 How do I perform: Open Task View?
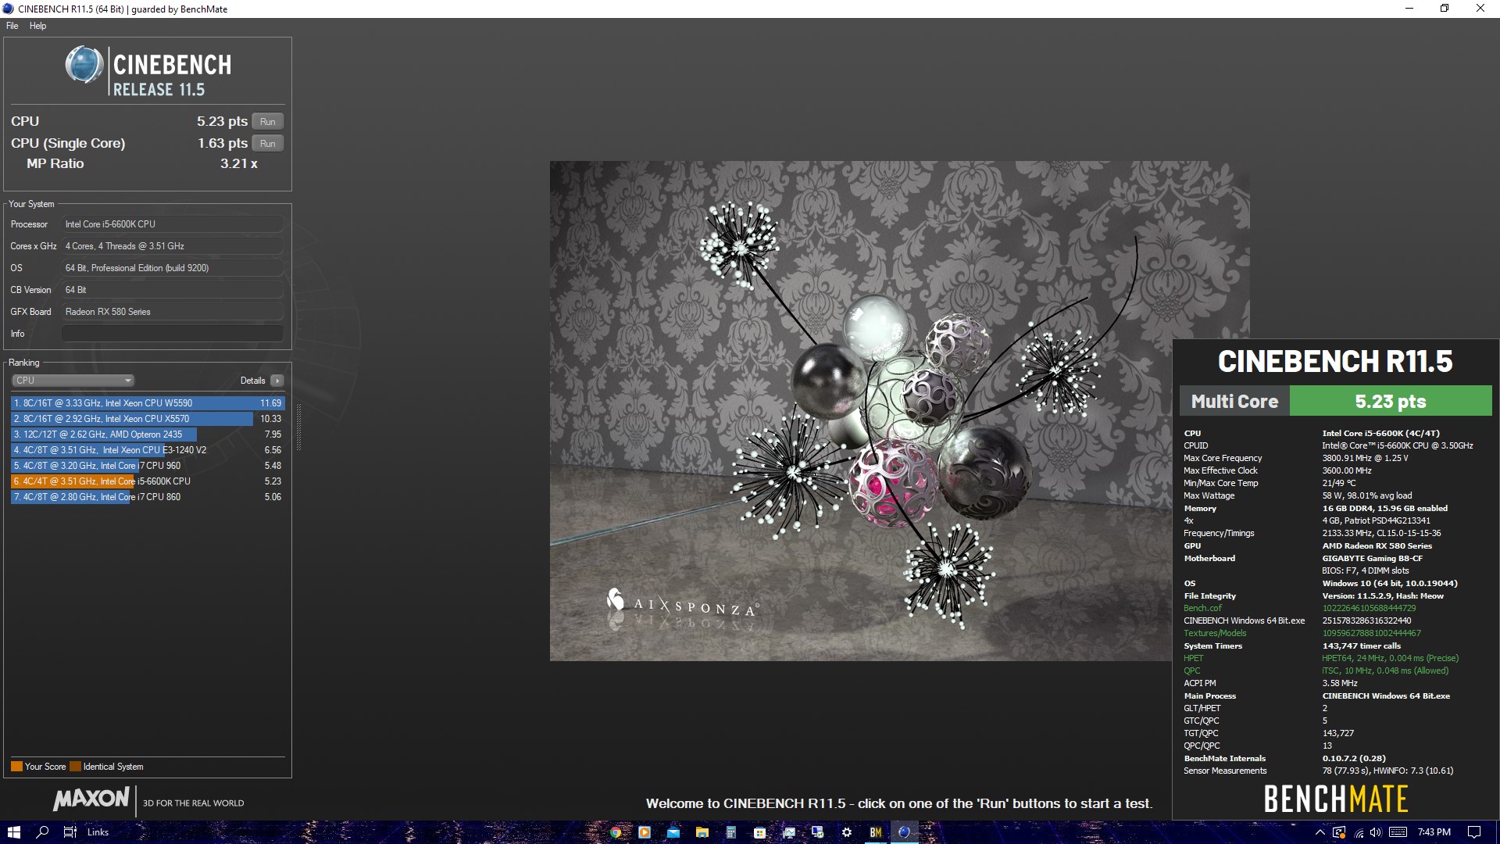click(70, 832)
